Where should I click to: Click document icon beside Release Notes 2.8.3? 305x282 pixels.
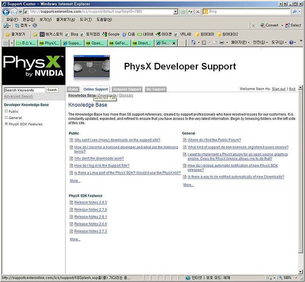[71, 203]
